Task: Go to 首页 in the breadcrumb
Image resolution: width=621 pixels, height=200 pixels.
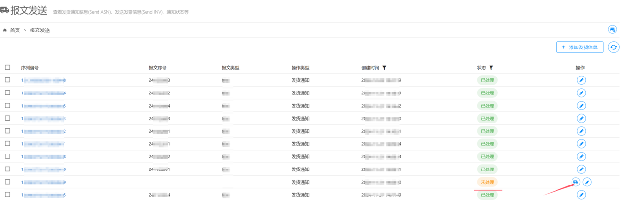Action: point(15,31)
